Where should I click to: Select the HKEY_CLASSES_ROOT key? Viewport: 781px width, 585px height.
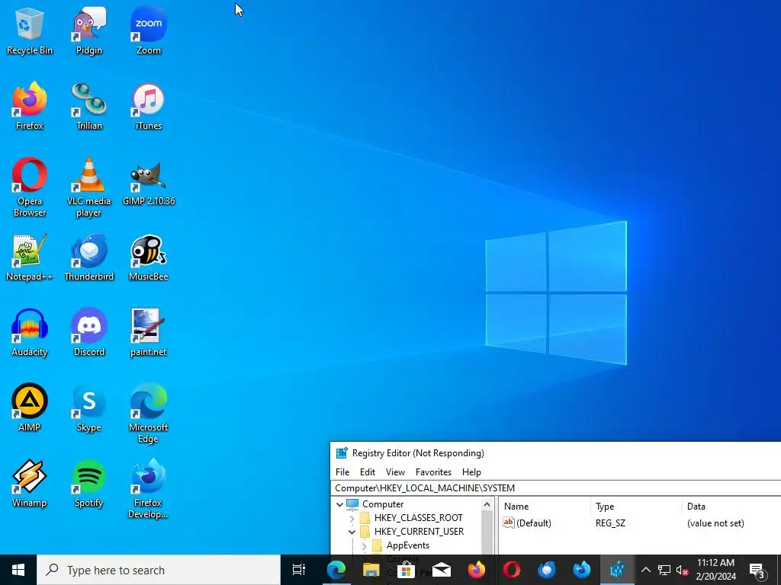tap(419, 518)
